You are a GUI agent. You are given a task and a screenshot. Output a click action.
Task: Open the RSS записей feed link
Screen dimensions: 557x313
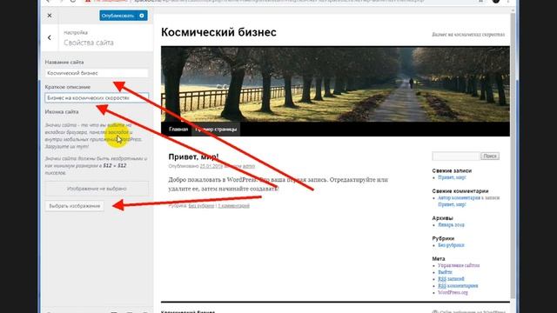point(451,279)
